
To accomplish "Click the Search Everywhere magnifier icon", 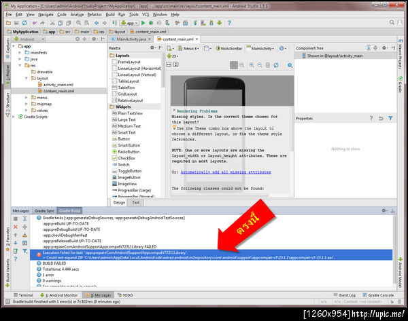I will [392, 22].
